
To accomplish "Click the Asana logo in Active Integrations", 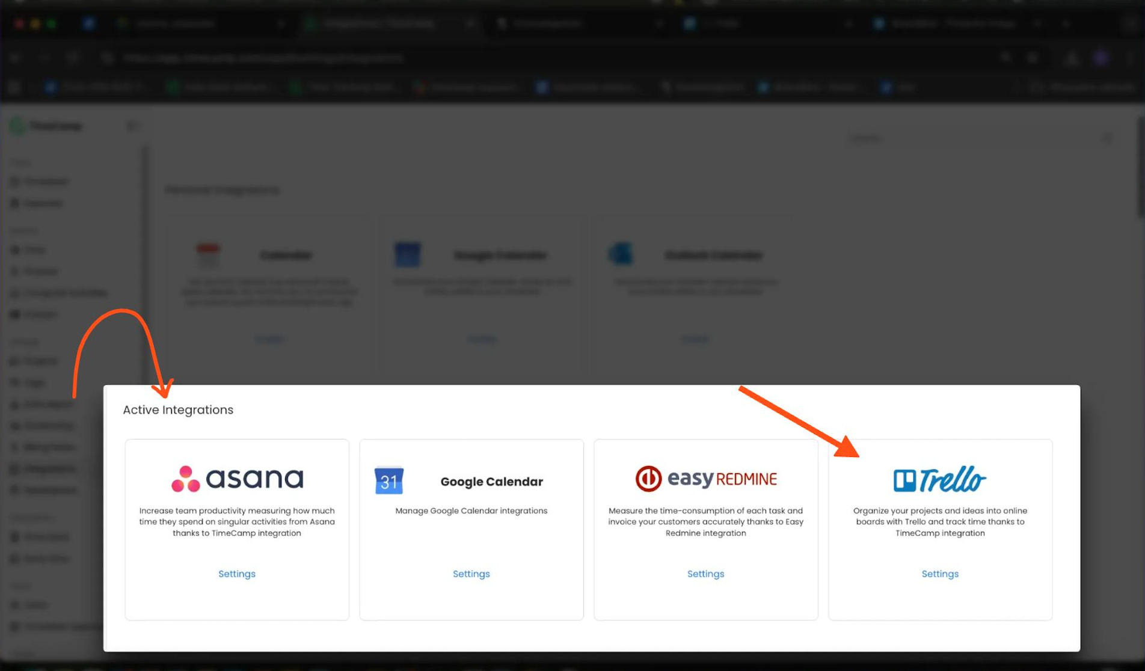I will [237, 479].
